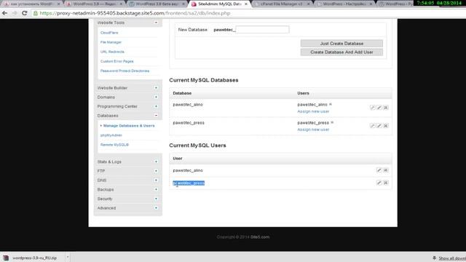Click the pawebtec_alino database name cell

coord(188,105)
